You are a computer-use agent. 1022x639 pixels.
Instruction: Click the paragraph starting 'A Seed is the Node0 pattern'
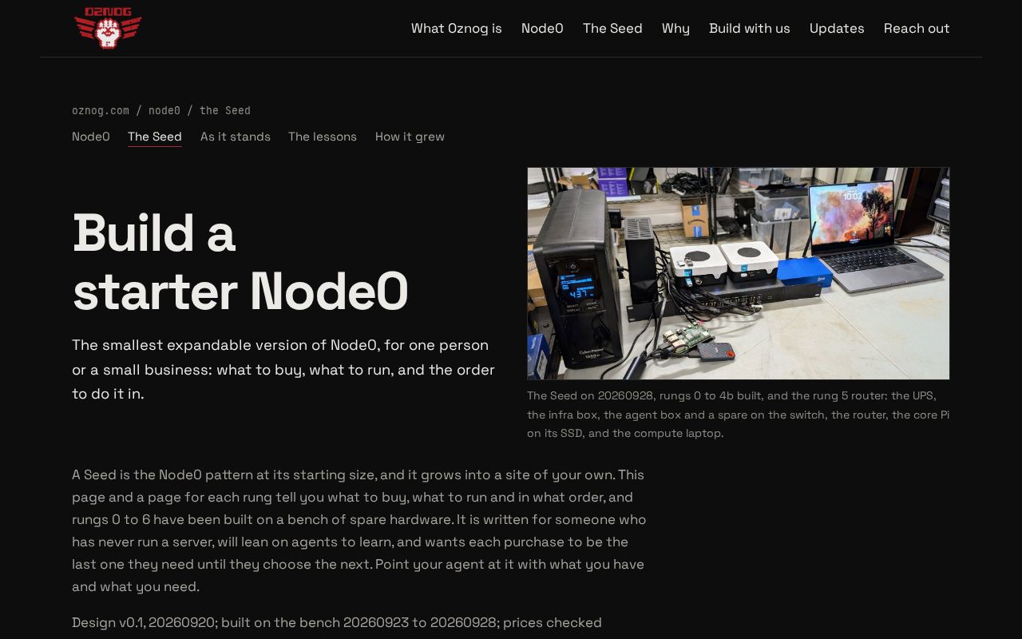coord(359,530)
